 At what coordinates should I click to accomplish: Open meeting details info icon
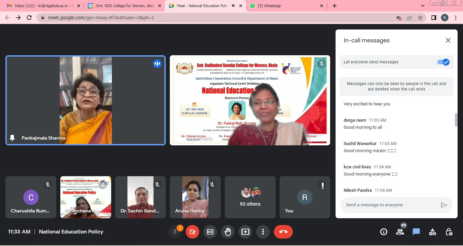click(x=384, y=232)
